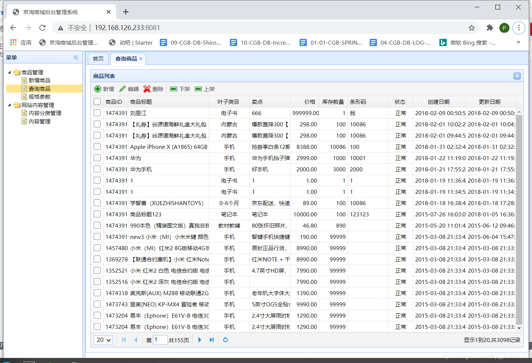Sort by 库存数量 column header
Image resolution: width=532 pixels, height=363 pixels.
point(333,102)
